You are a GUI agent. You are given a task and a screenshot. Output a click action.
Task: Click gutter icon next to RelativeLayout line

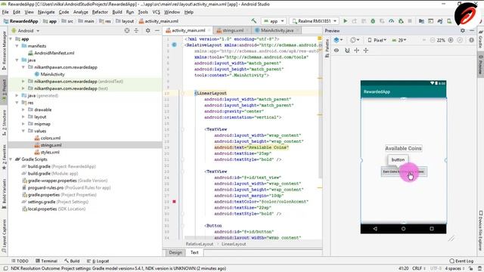click(174, 45)
